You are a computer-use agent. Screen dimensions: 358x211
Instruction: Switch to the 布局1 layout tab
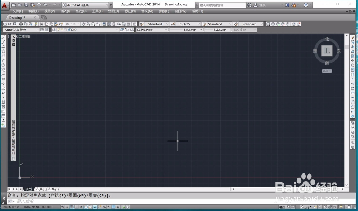(x=40, y=189)
